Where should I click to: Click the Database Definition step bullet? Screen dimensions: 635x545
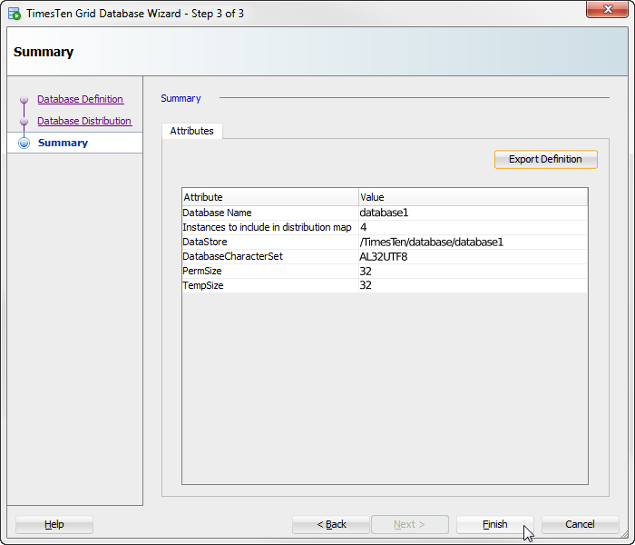[24, 99]
